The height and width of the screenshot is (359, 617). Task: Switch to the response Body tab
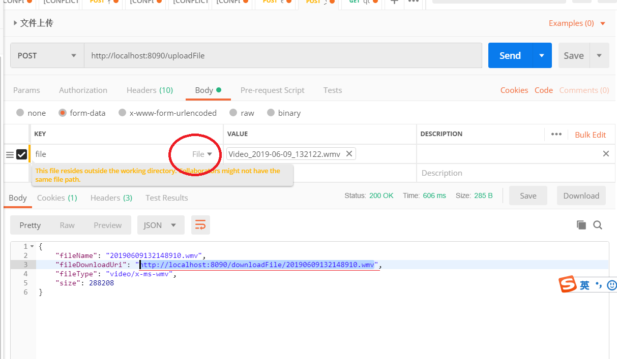coord(18,198)
